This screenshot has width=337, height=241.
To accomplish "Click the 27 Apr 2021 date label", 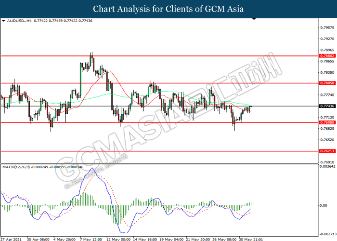I will pyautogui.click(x=11, y=239).
